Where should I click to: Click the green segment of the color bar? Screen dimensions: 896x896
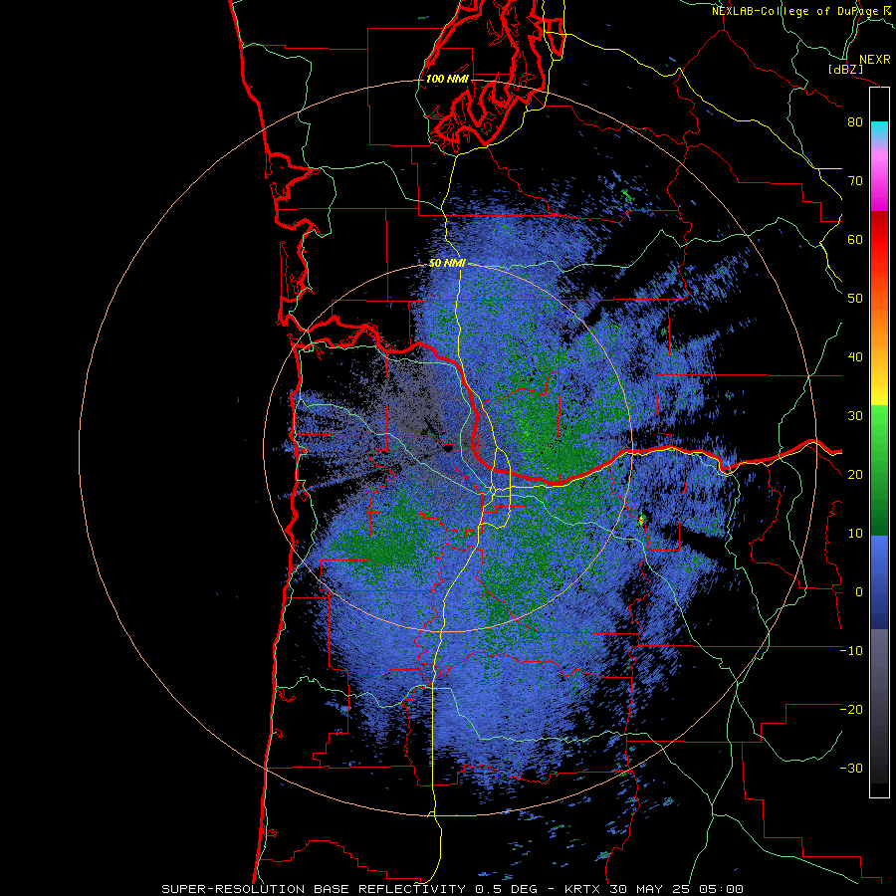click(x=879, y=470)
